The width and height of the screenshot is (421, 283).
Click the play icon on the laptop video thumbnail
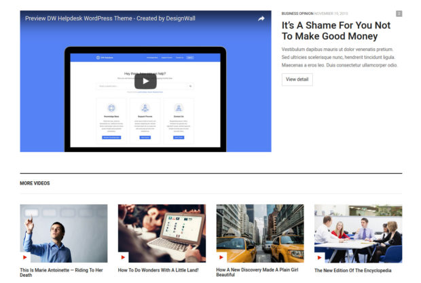tap(124, 257)
